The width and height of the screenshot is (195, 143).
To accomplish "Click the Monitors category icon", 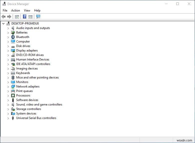I will (13, 82).
